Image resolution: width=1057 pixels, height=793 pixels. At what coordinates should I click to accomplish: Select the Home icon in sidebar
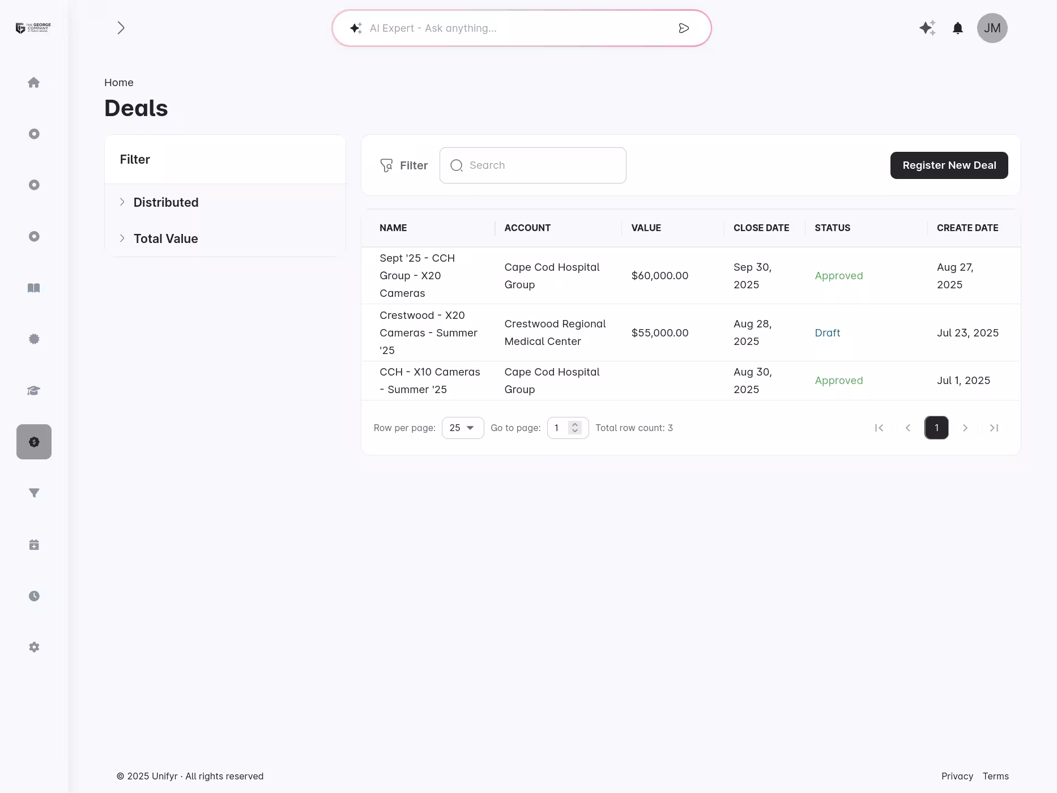[x=33, y=82]
